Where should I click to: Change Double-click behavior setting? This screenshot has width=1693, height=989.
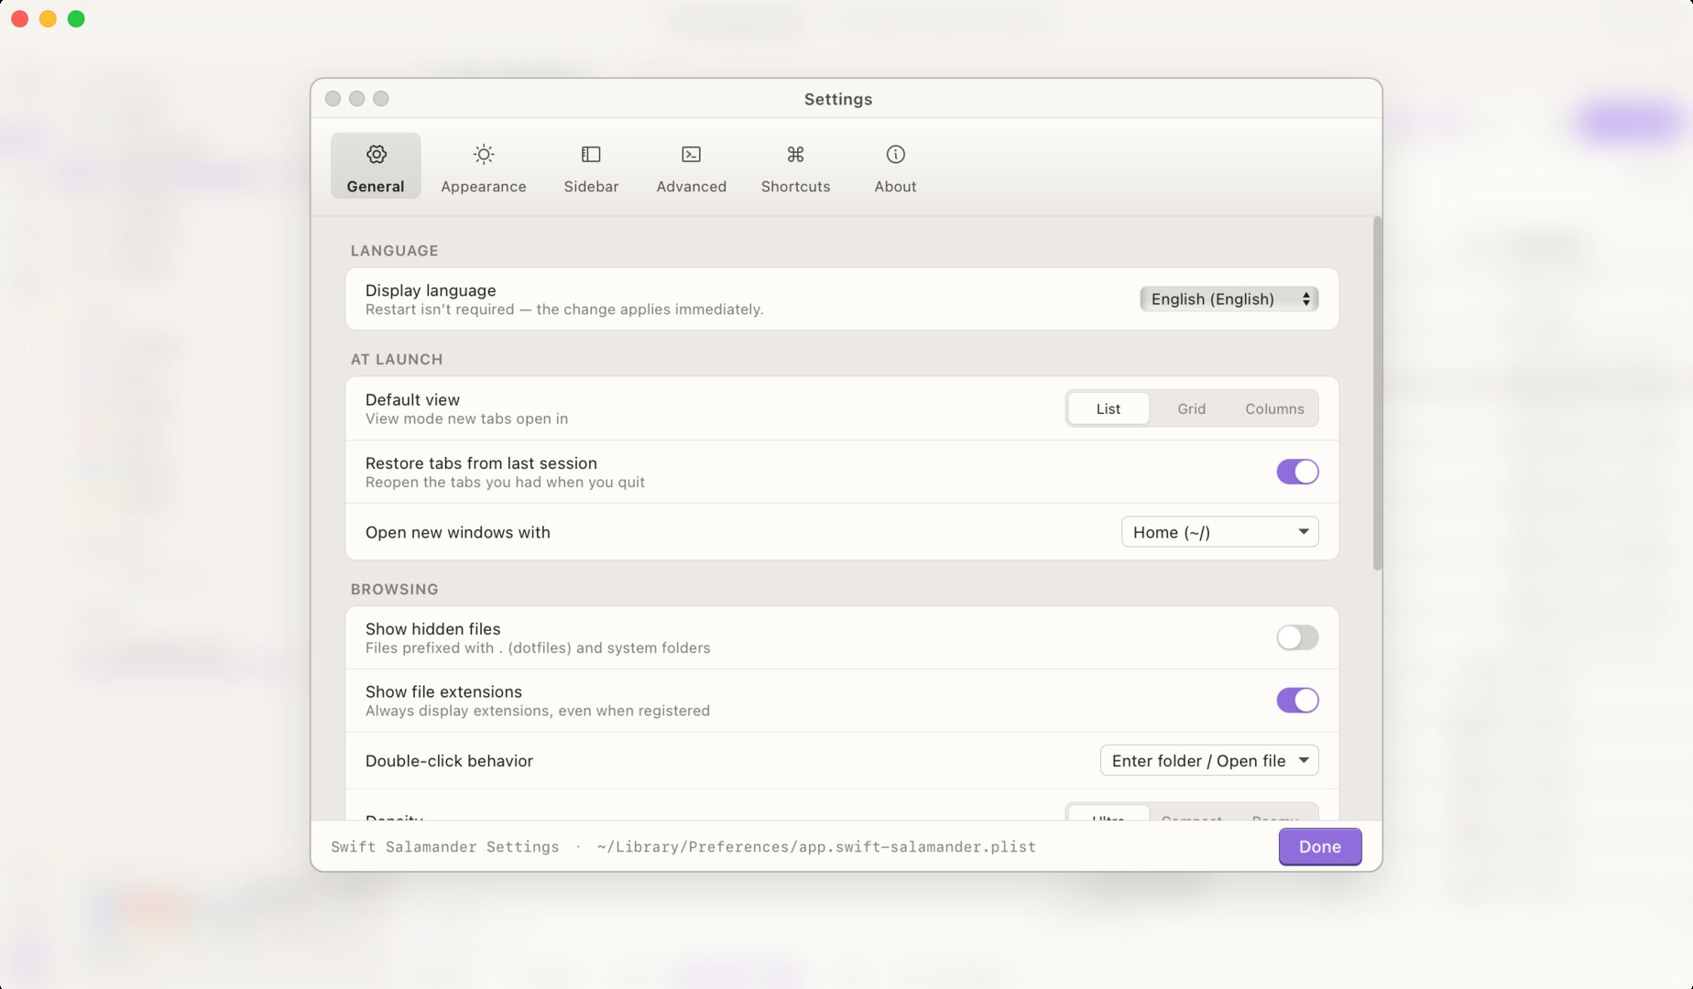pos(1208,760)
